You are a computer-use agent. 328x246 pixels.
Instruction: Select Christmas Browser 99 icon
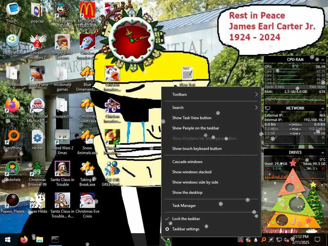pyautogui.click(x=37, y=173)
